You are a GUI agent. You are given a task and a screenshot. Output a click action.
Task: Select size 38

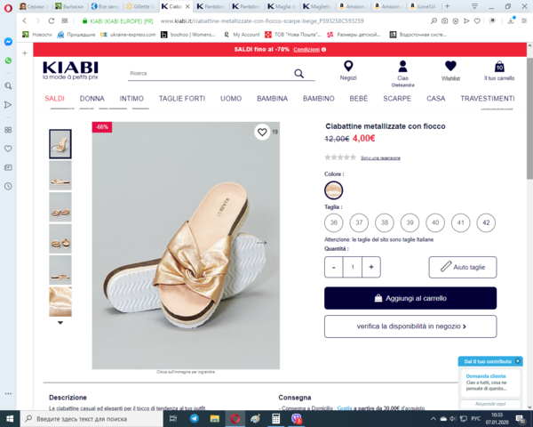[x=385, y=222]
